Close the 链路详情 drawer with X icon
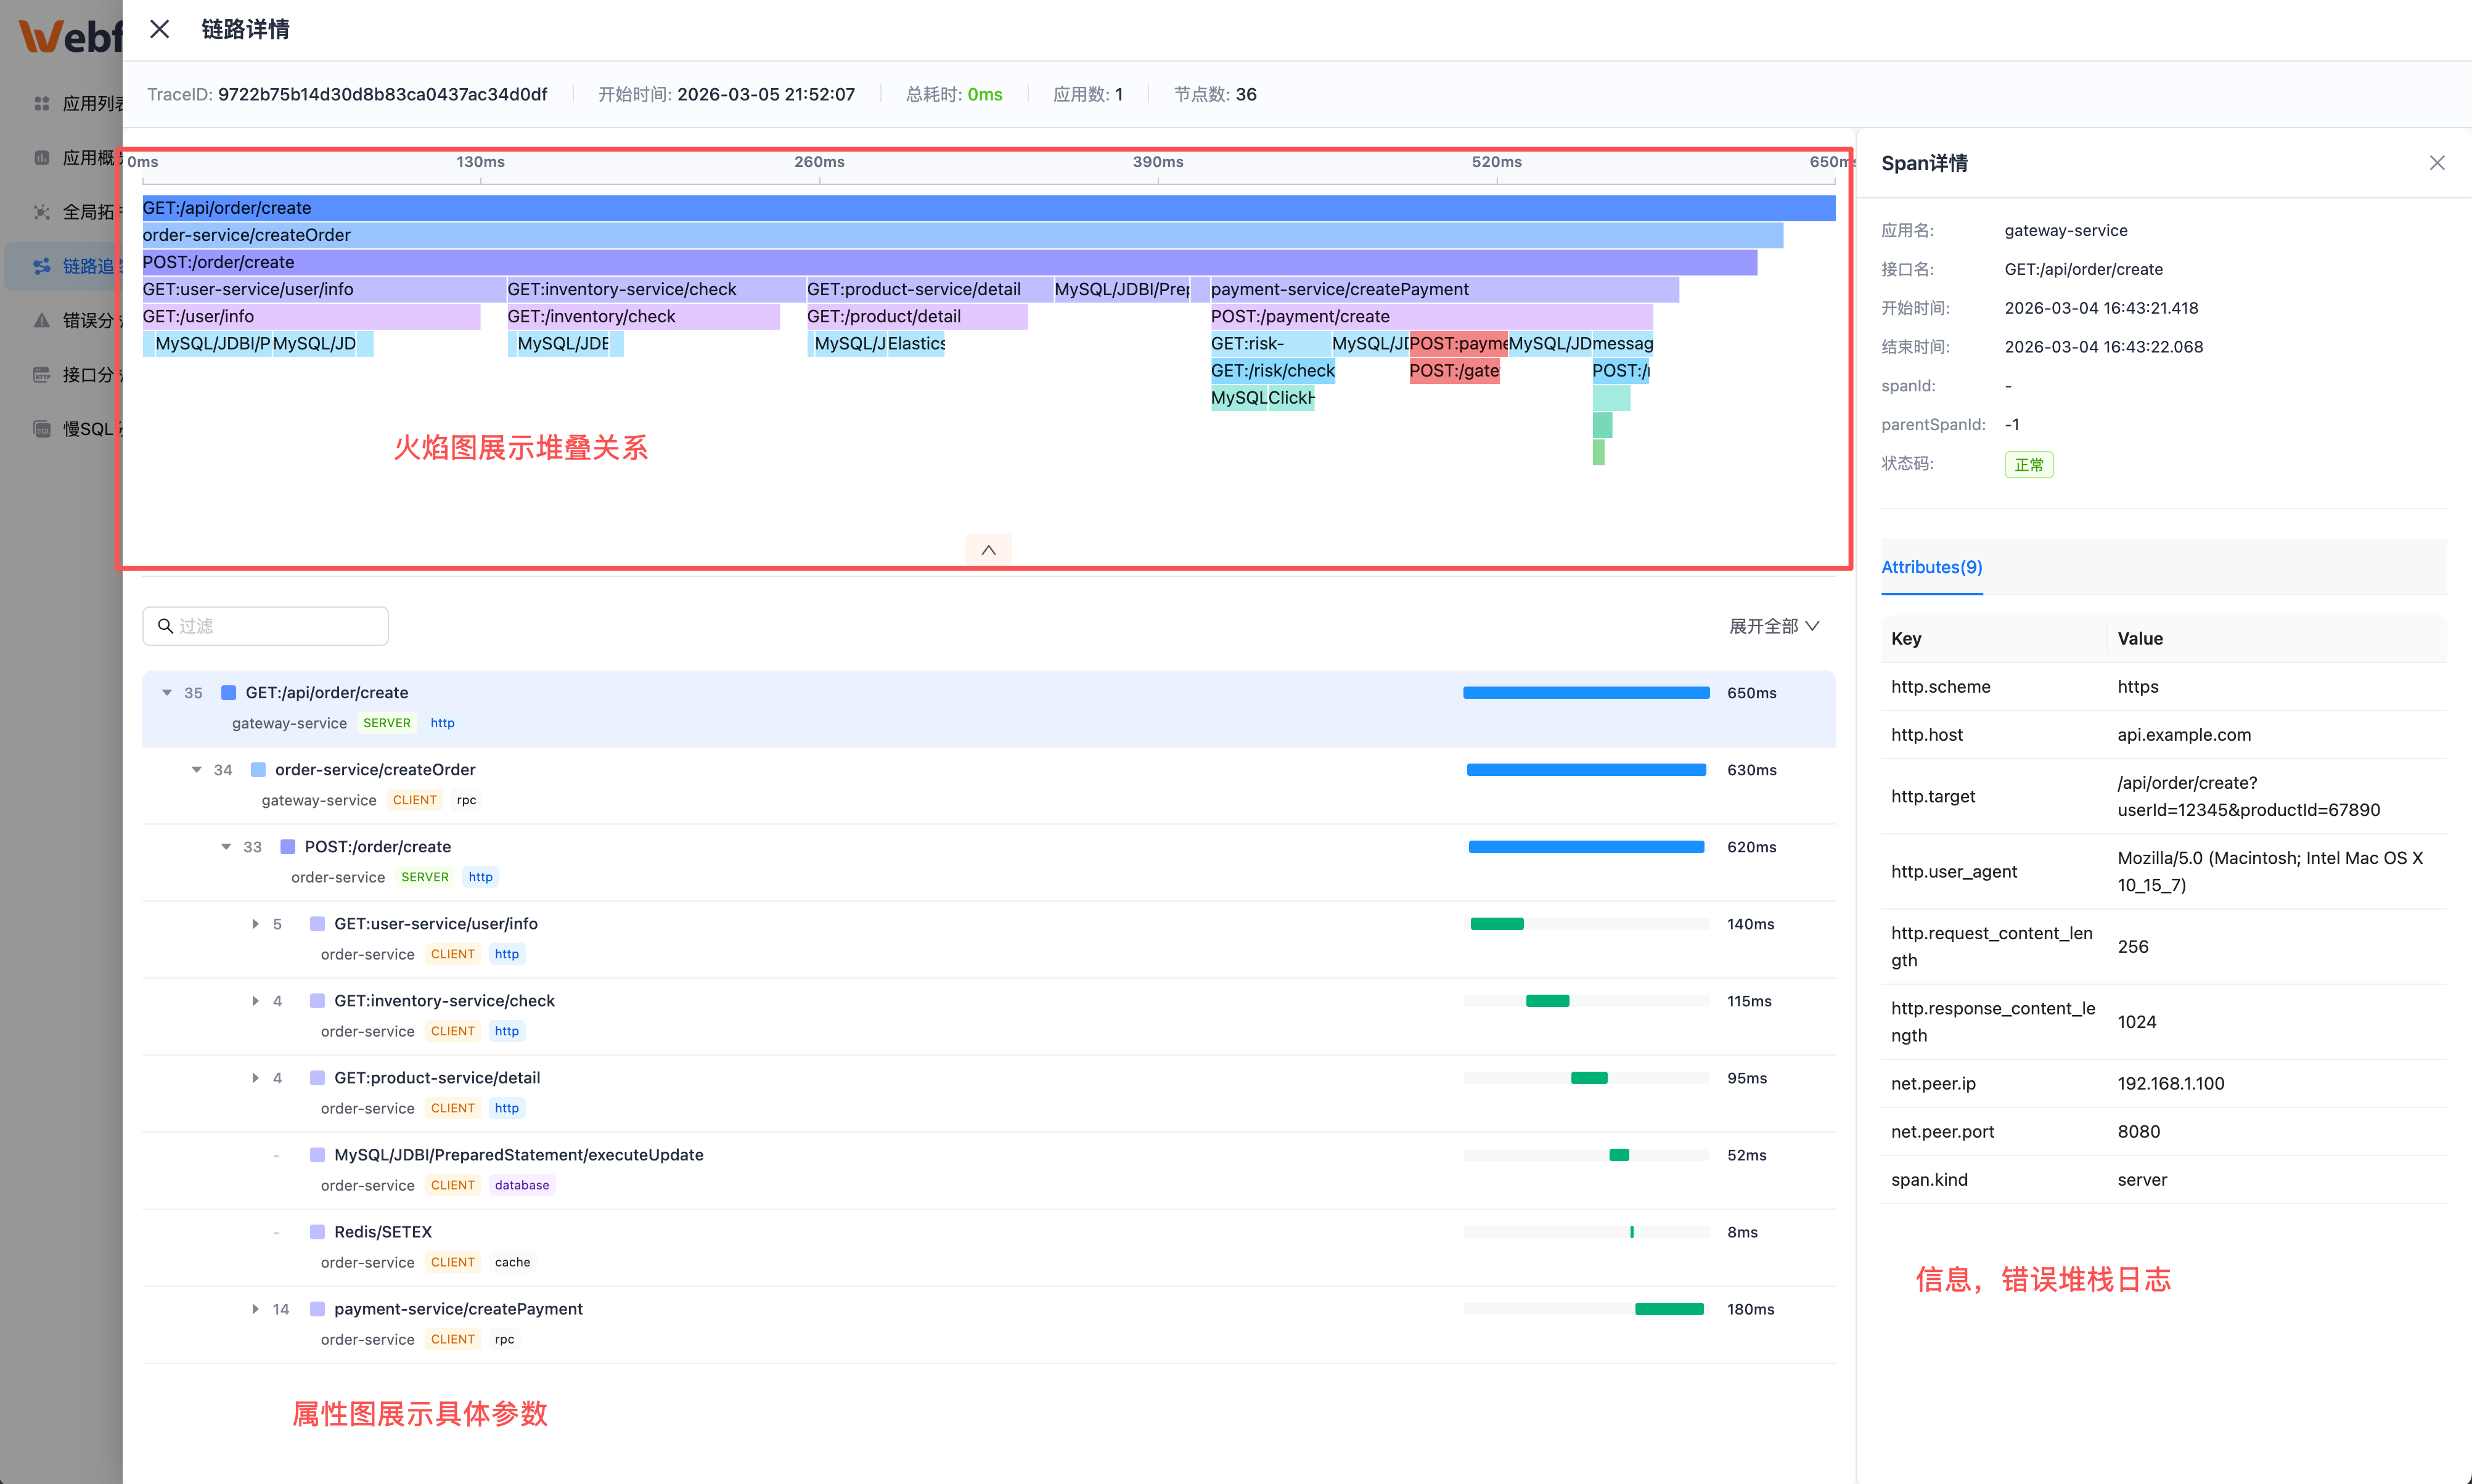 [160, 29]
